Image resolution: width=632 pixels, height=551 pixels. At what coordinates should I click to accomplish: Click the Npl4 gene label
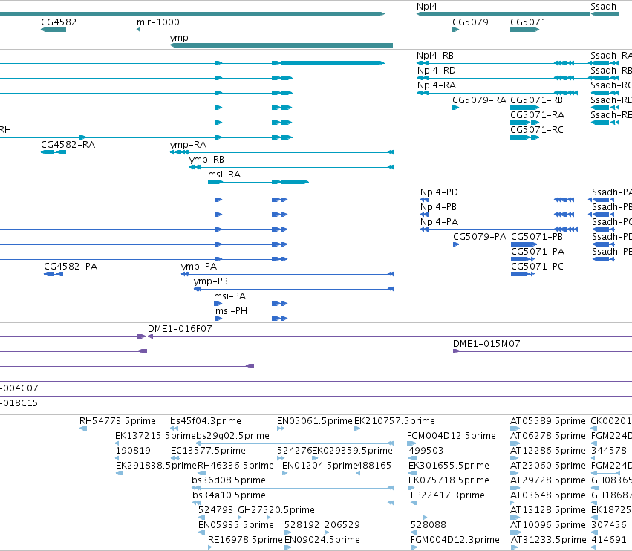tap(426, 7)
